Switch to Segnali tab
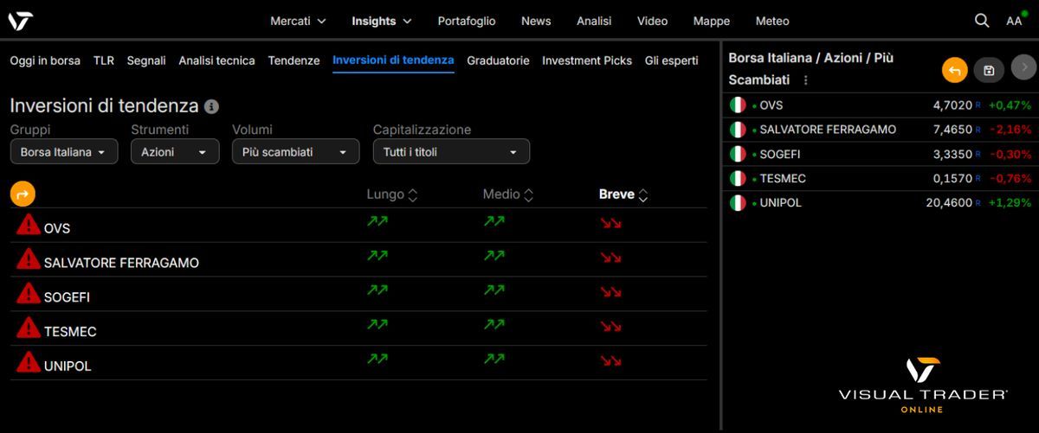The height and width of the screenshot is (433, 1039). coord(146,60)
